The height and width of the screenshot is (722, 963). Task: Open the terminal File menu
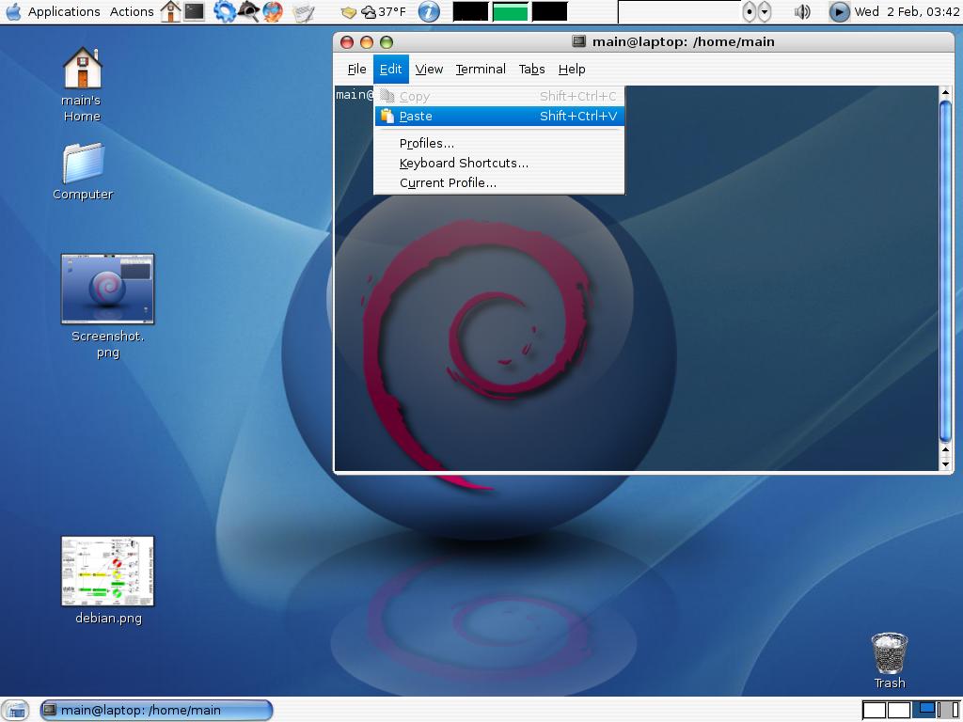(x=356, y=70)
